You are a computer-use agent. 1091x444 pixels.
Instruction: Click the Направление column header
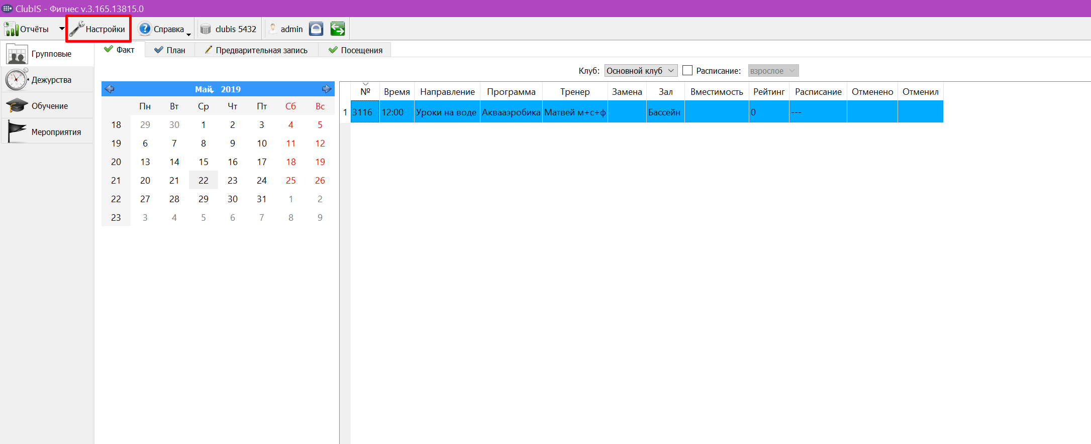point(447,91)
